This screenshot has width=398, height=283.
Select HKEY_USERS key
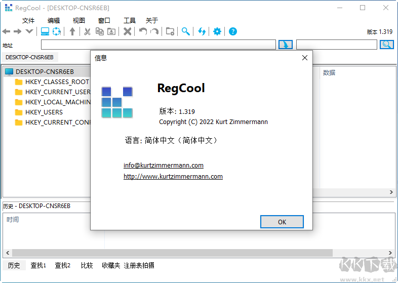[x=44, y=112]
